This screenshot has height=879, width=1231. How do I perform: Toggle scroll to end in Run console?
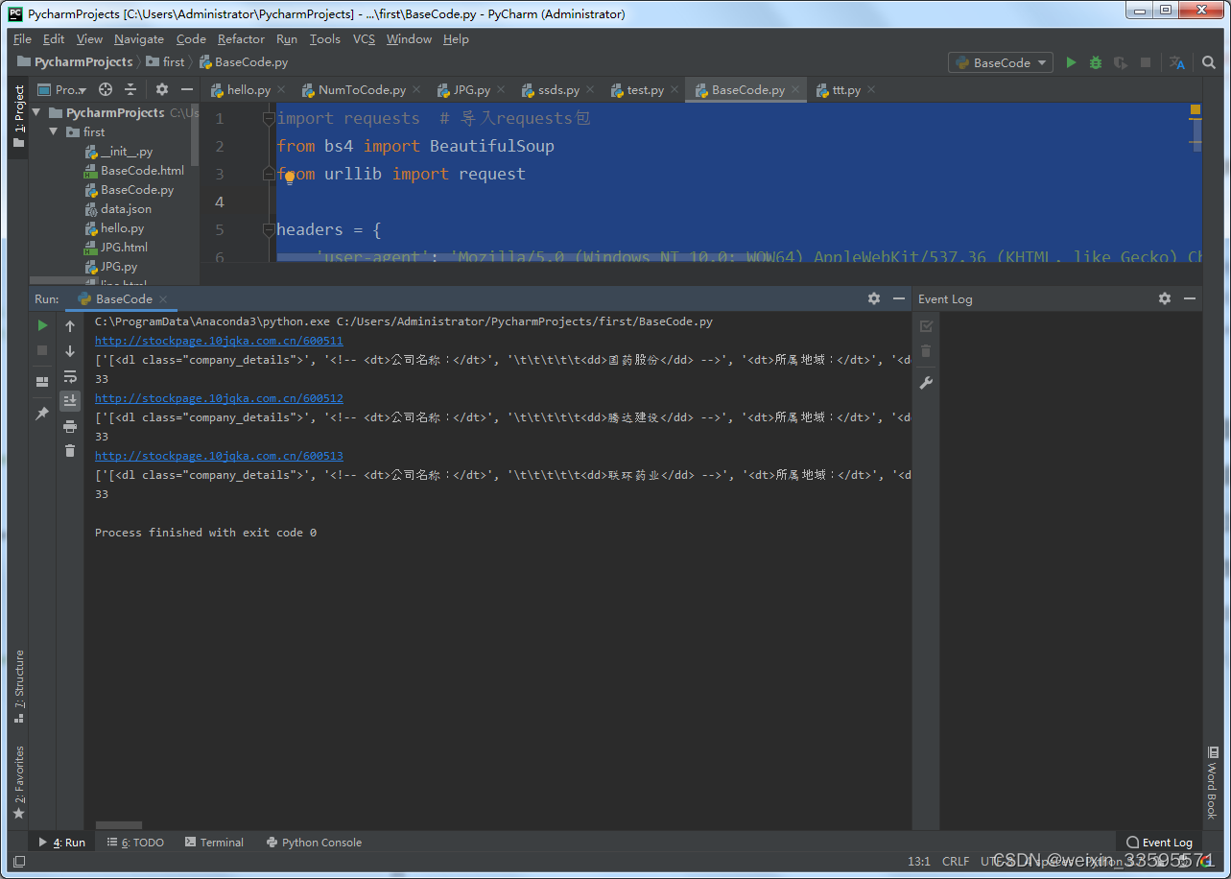coord(70,400)
